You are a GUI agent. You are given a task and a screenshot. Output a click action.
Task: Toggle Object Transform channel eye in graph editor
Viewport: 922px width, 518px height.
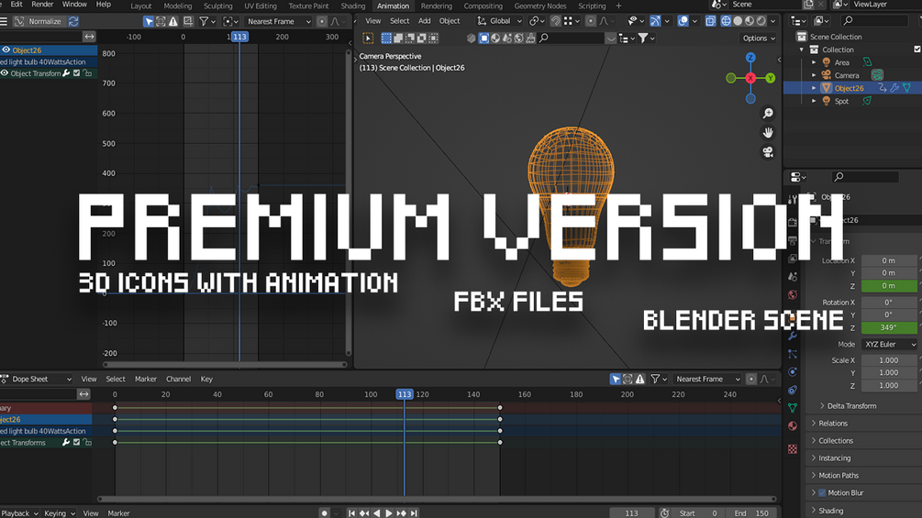(x=5, y=73)
